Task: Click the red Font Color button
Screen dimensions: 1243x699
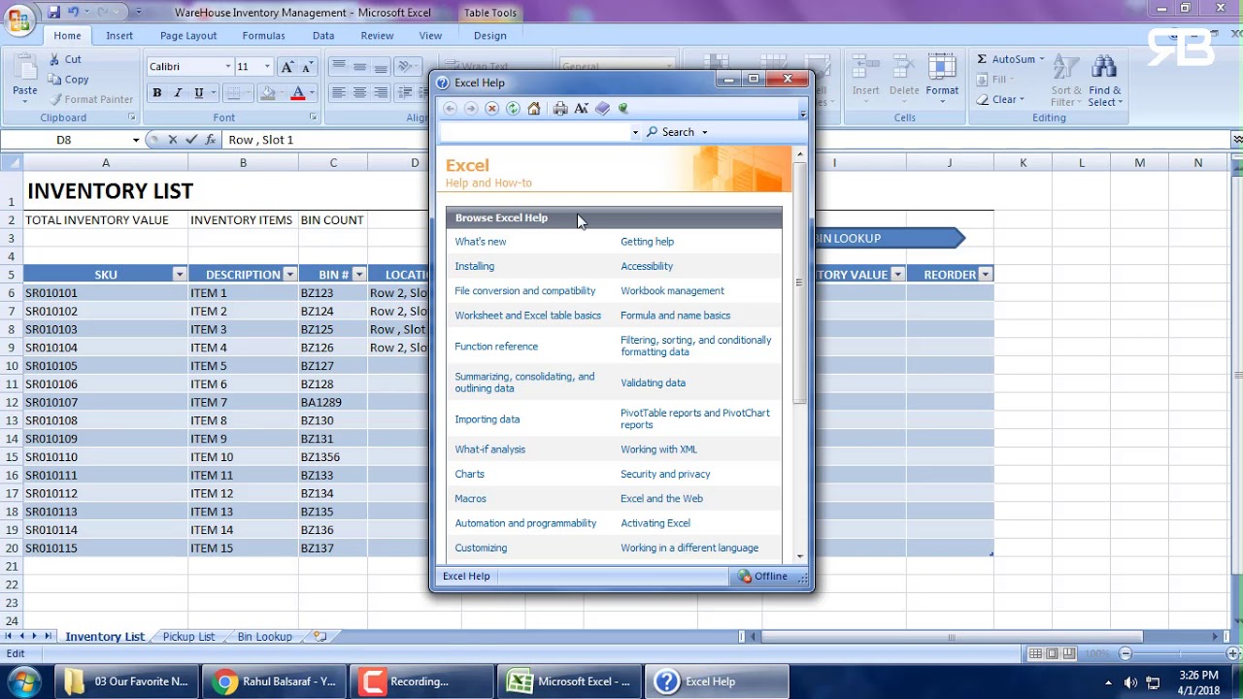Action: pos(297,93)
